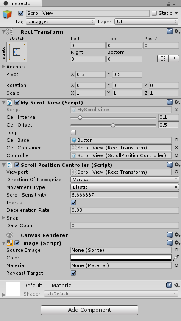Open Direction Of Recognize dropdown
This screenshot has height=321, width=181.
tap(125, 180)
